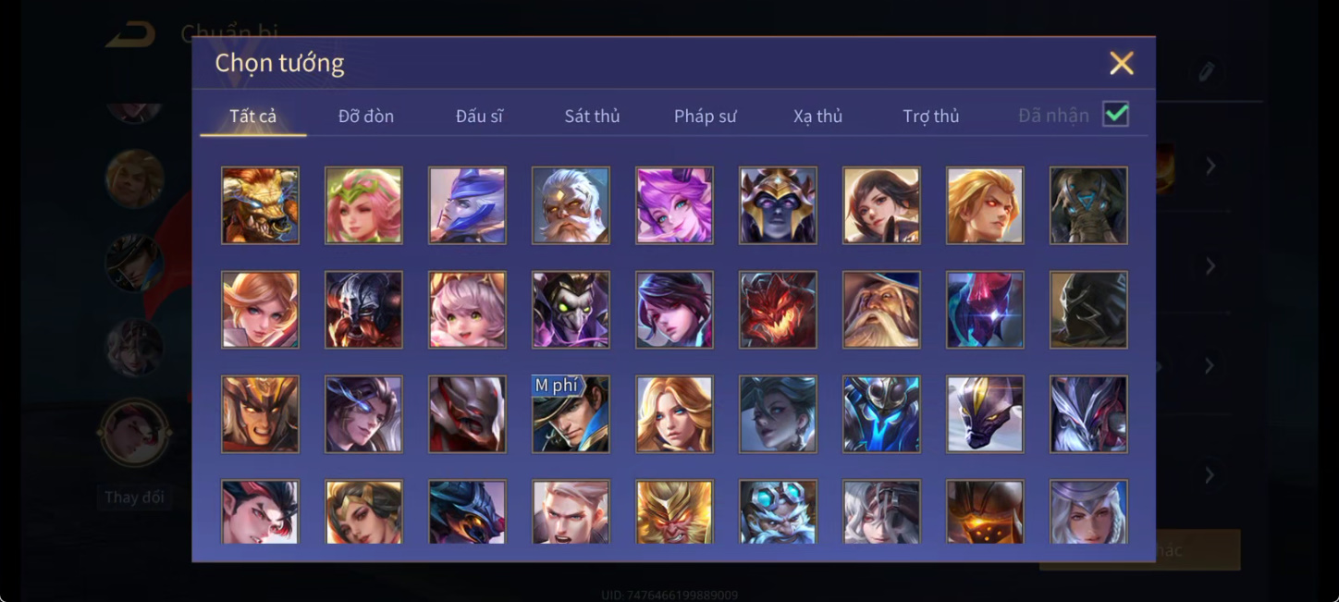Filter heroes by Pháp sư
Screen dimensions: 1339x602
pyautogui.click(x=706, y=116)
